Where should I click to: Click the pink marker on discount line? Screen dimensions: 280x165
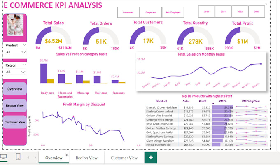(73, 117)
